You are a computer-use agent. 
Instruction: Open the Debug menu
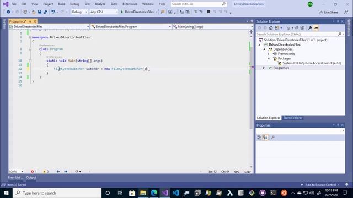pyautogui.click(x=74, y=4)
